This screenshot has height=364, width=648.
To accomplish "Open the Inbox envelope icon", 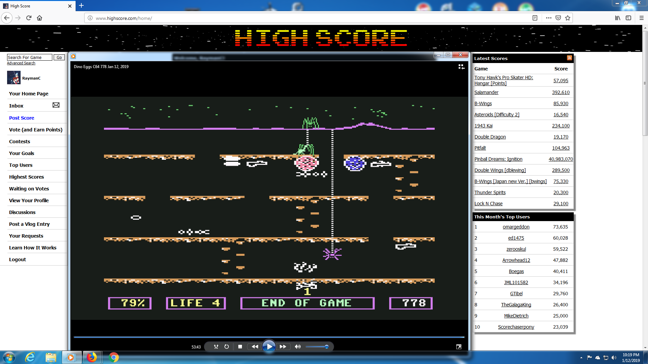I will coord(56,105).
